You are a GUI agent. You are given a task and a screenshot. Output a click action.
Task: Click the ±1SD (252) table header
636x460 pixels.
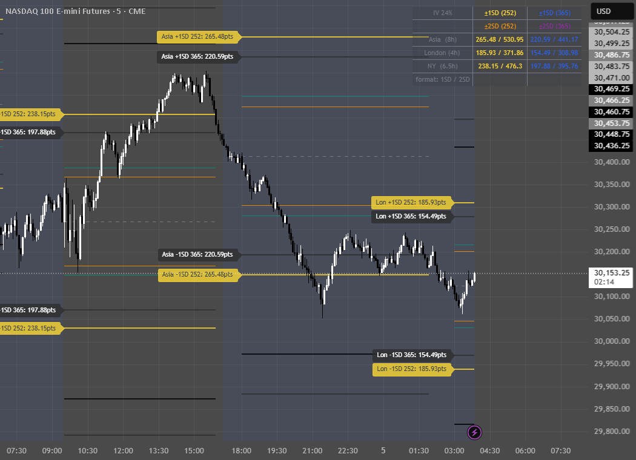coord(500,13)
